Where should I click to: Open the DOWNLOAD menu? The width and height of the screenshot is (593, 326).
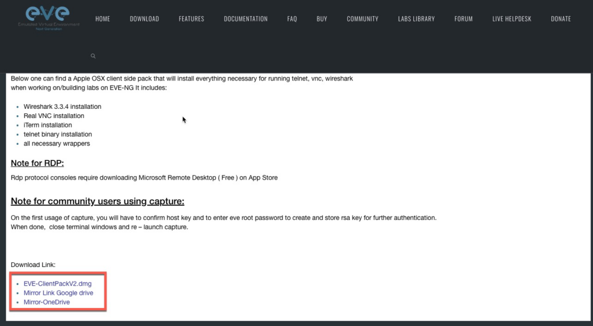(x=144, y=19)
